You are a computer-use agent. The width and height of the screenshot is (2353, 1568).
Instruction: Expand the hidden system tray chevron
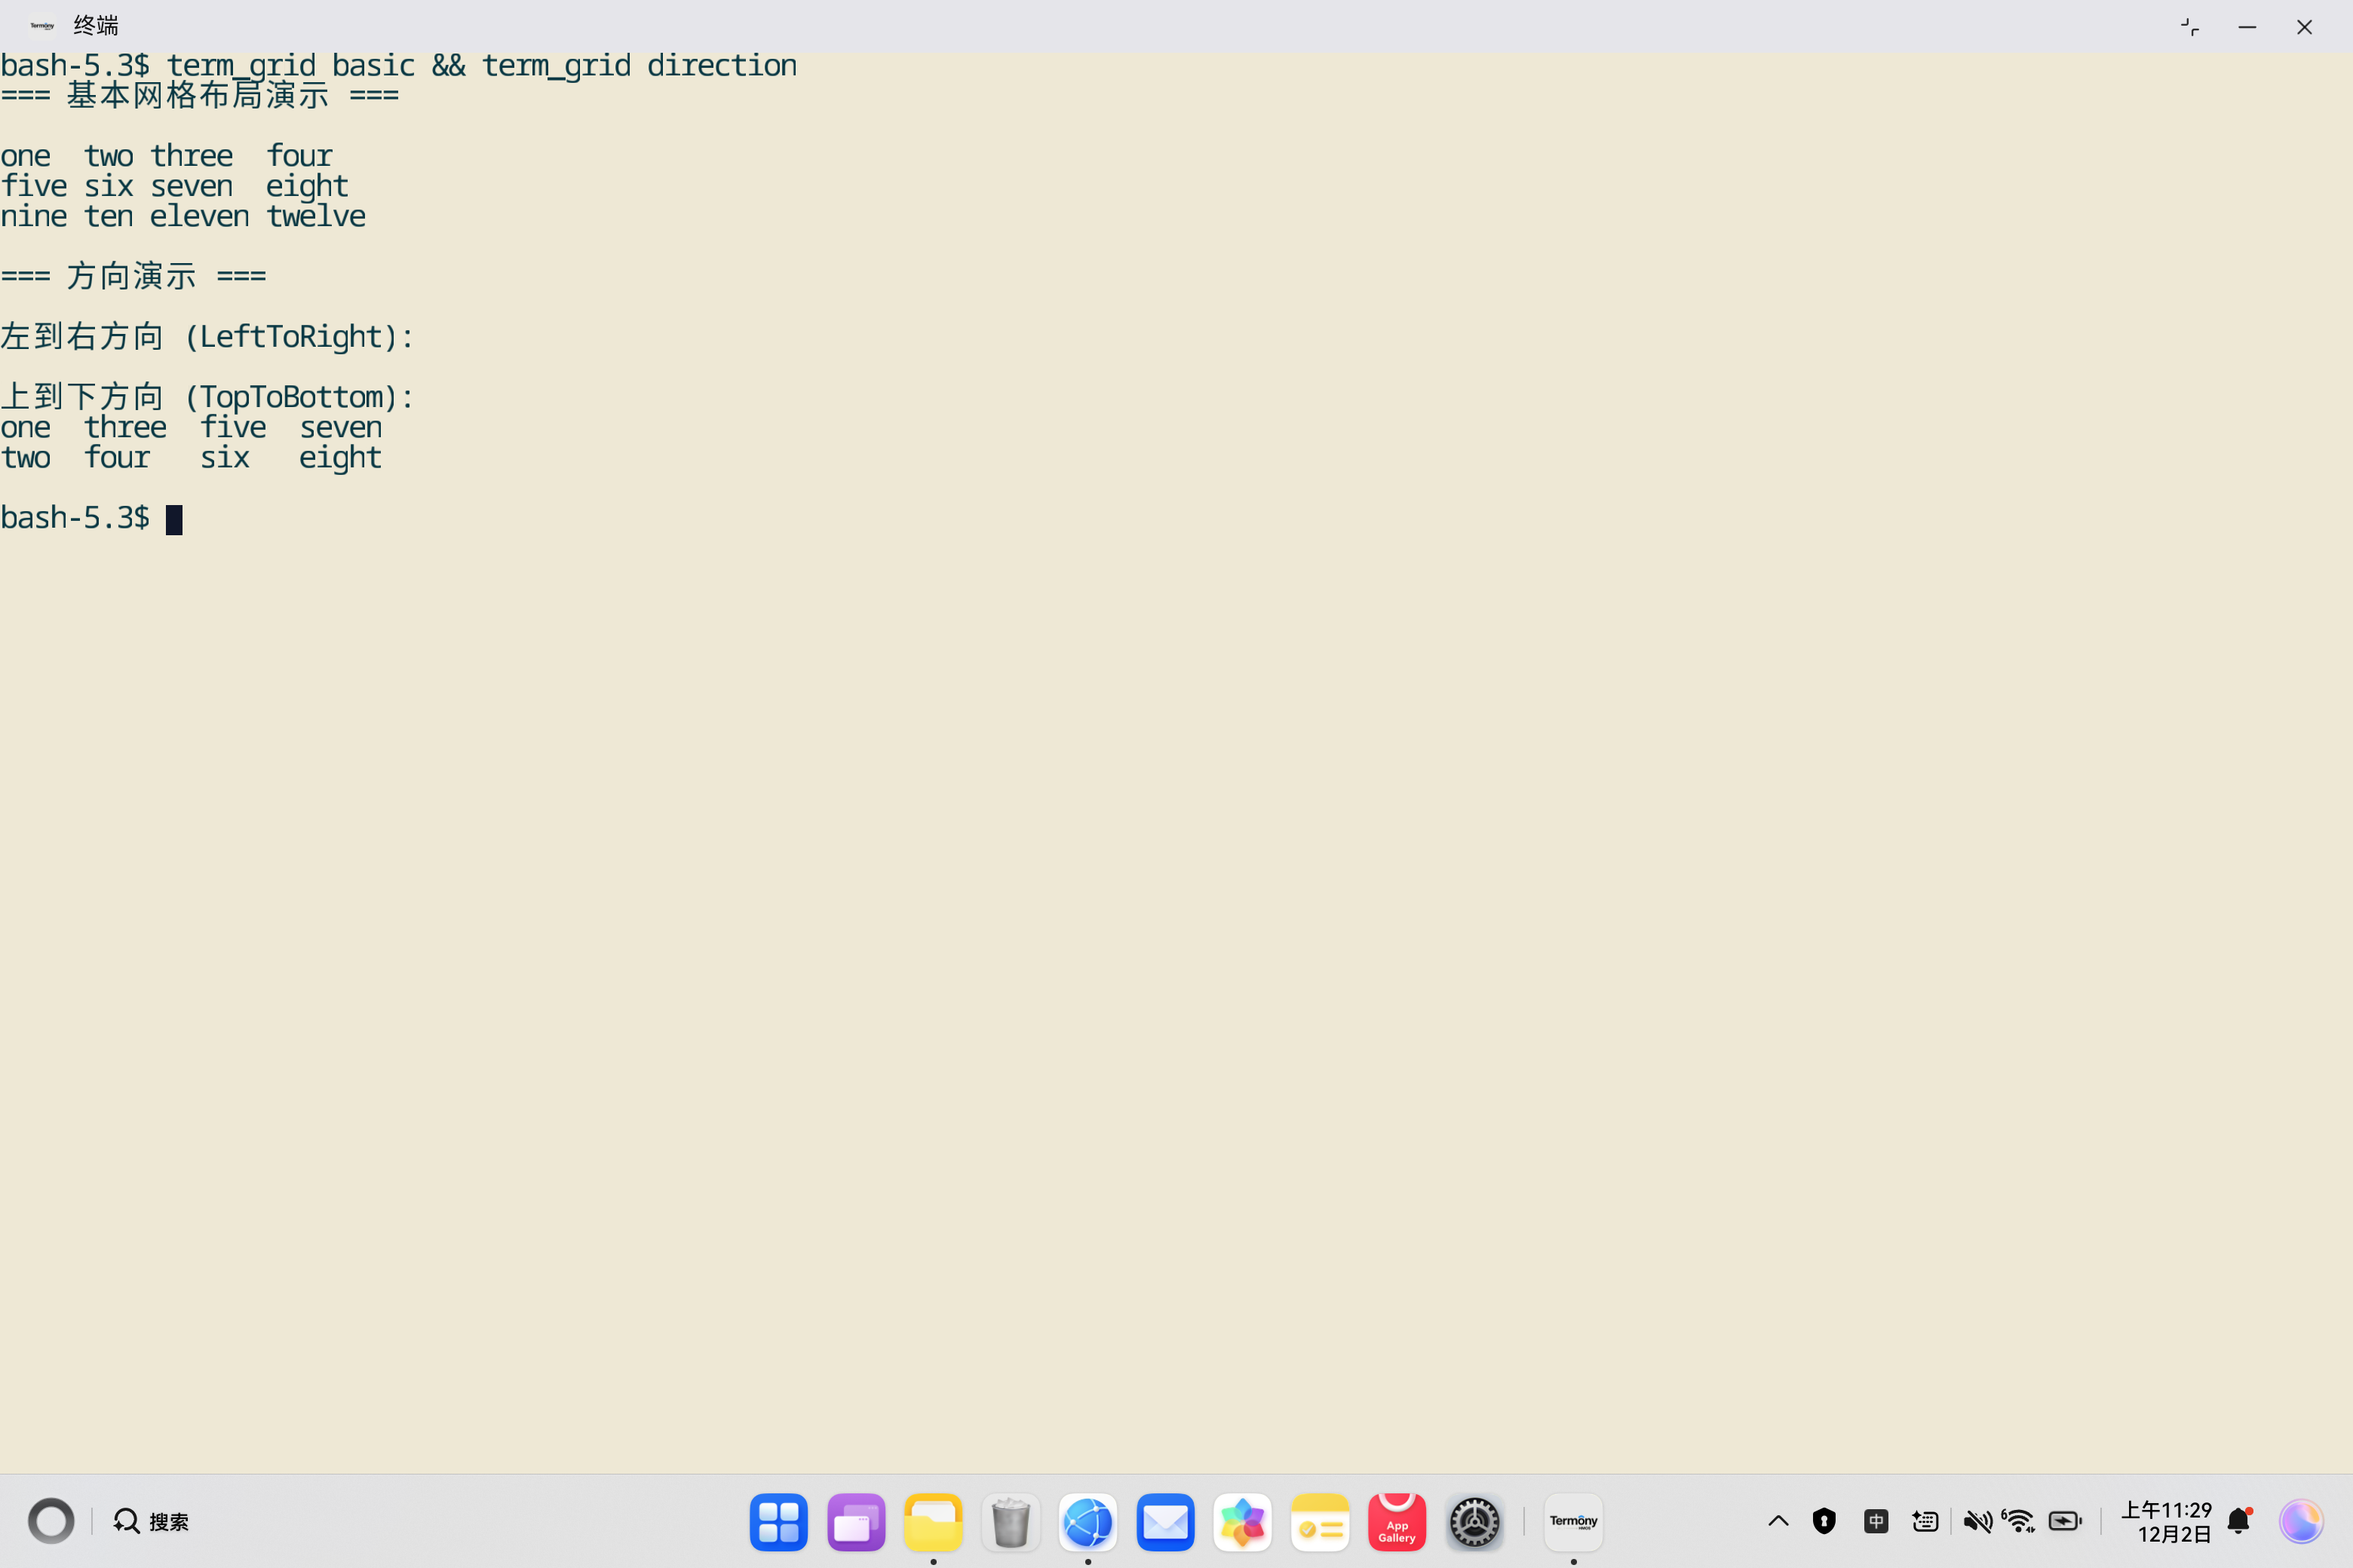[x=1778, y=1521]
